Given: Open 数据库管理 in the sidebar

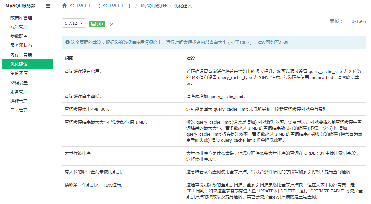Looking at the screenshot, I should pos(21,18).
